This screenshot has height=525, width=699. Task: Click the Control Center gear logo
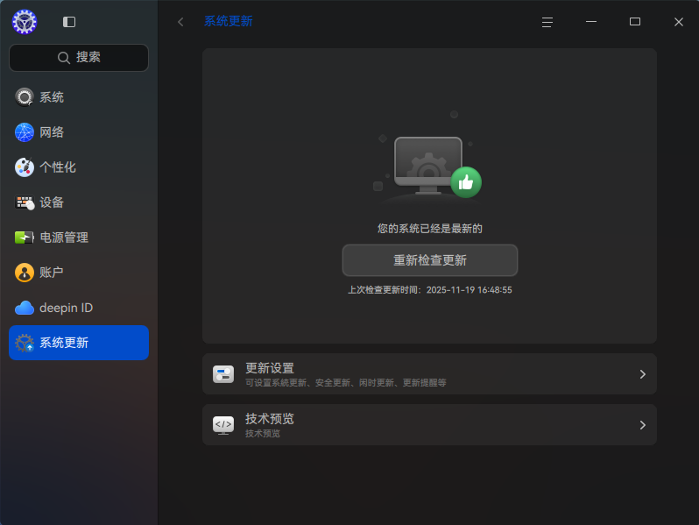25,22
